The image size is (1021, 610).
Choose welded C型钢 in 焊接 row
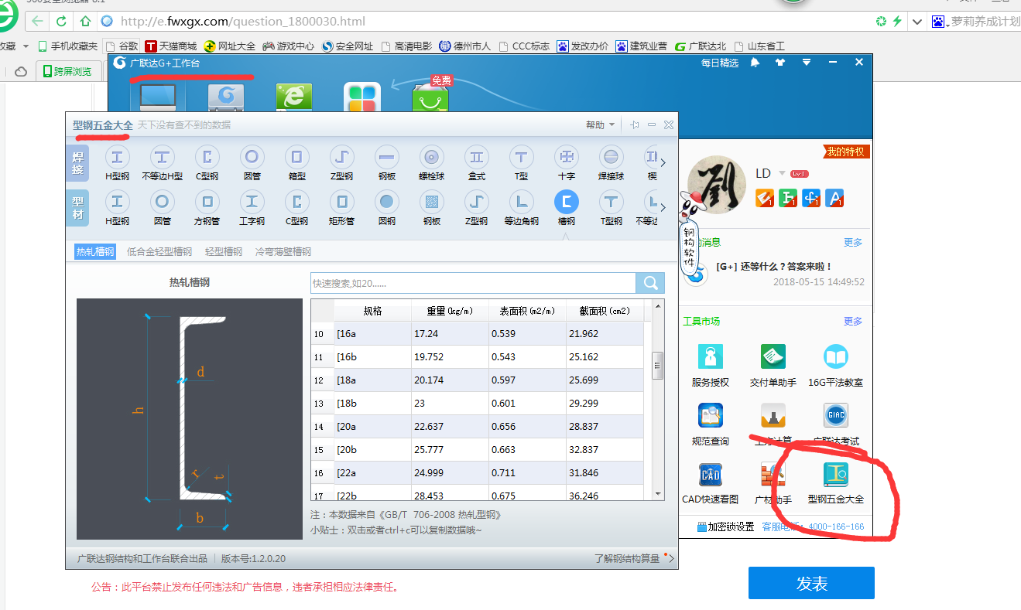pyautogui.click(x=207, y=158)
